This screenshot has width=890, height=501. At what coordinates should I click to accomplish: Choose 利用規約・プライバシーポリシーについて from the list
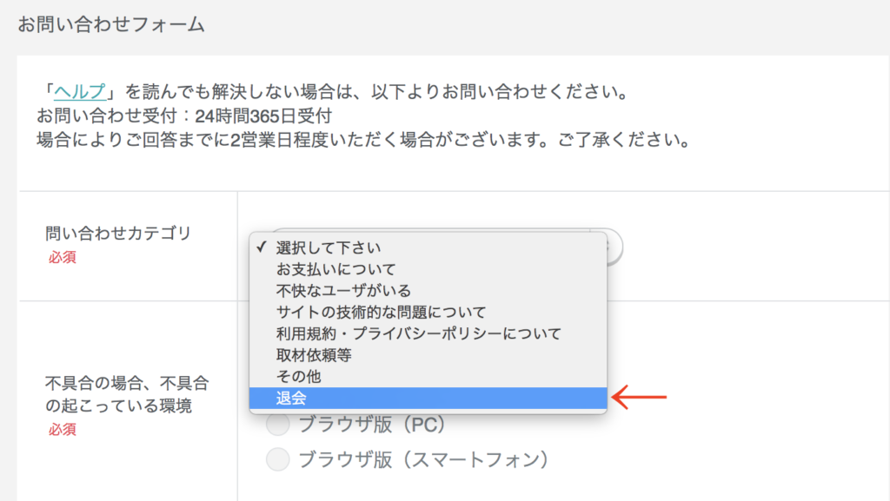pyautogui.click(x=418, y=333)
